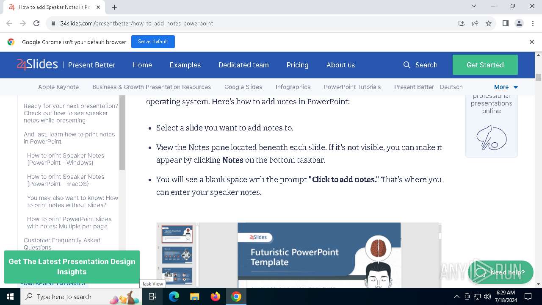Image resolution: width=542 pixels, height=305 pixels.
Task: Open 'How to print notes without slides?' link
Action: click(x=72, y=201)
